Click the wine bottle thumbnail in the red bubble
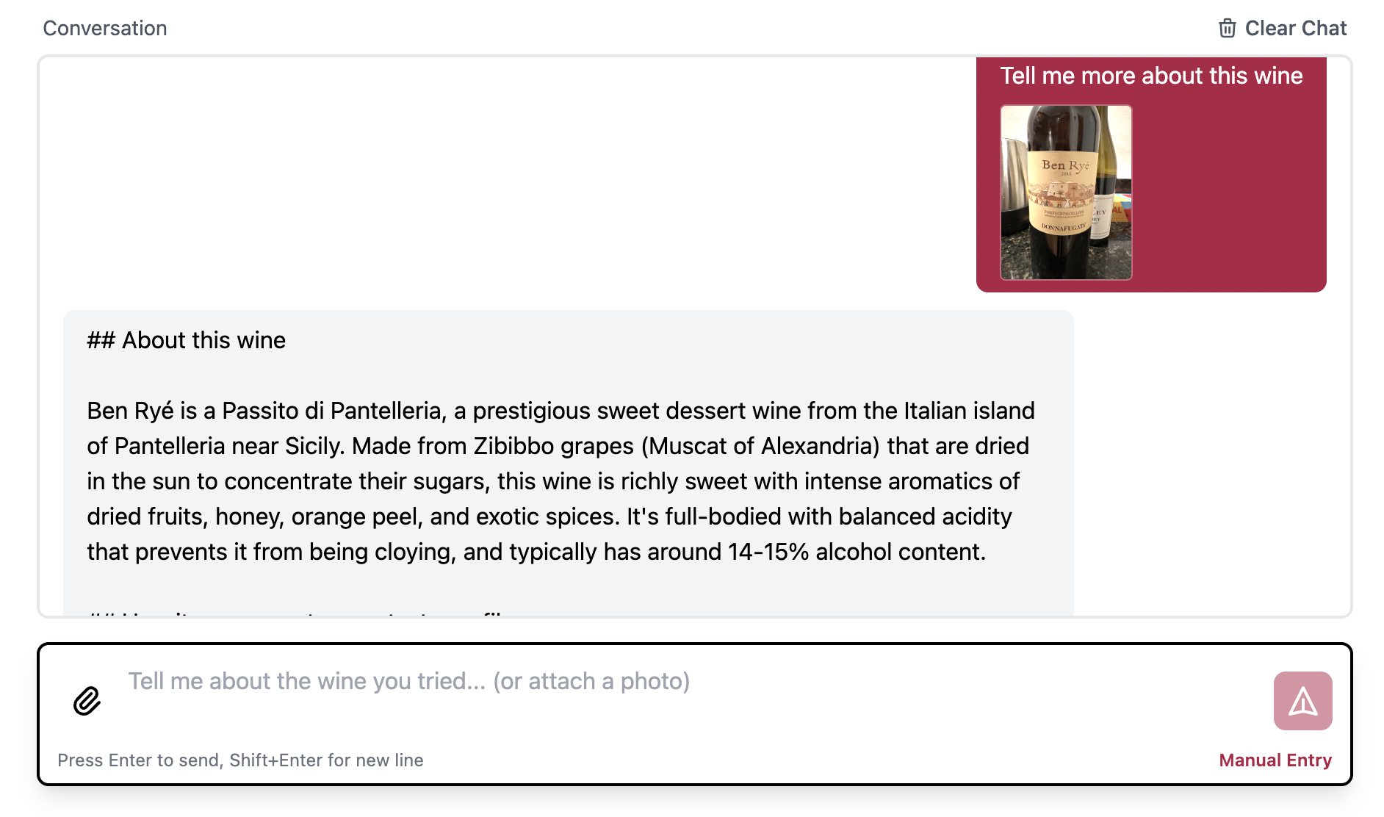This screenshot has width=1384, height=817. (x=1066, y=193)
